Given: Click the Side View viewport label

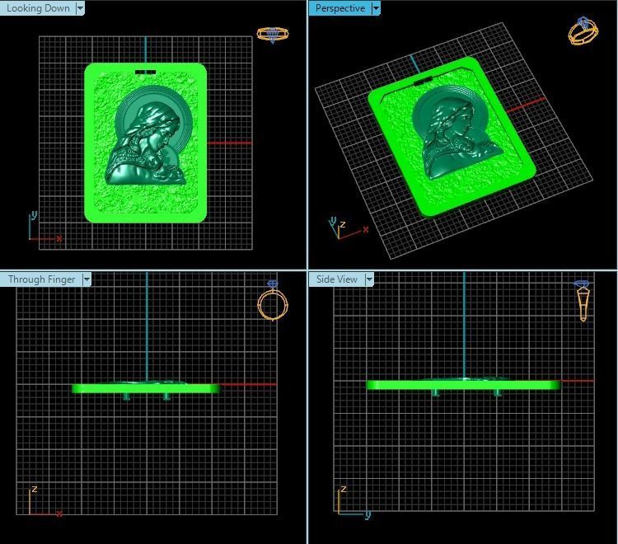Looking at the screenshot, I should point(336,279).
